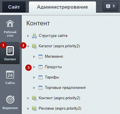Click the Сайты sidebar label

tap(10, 83)
